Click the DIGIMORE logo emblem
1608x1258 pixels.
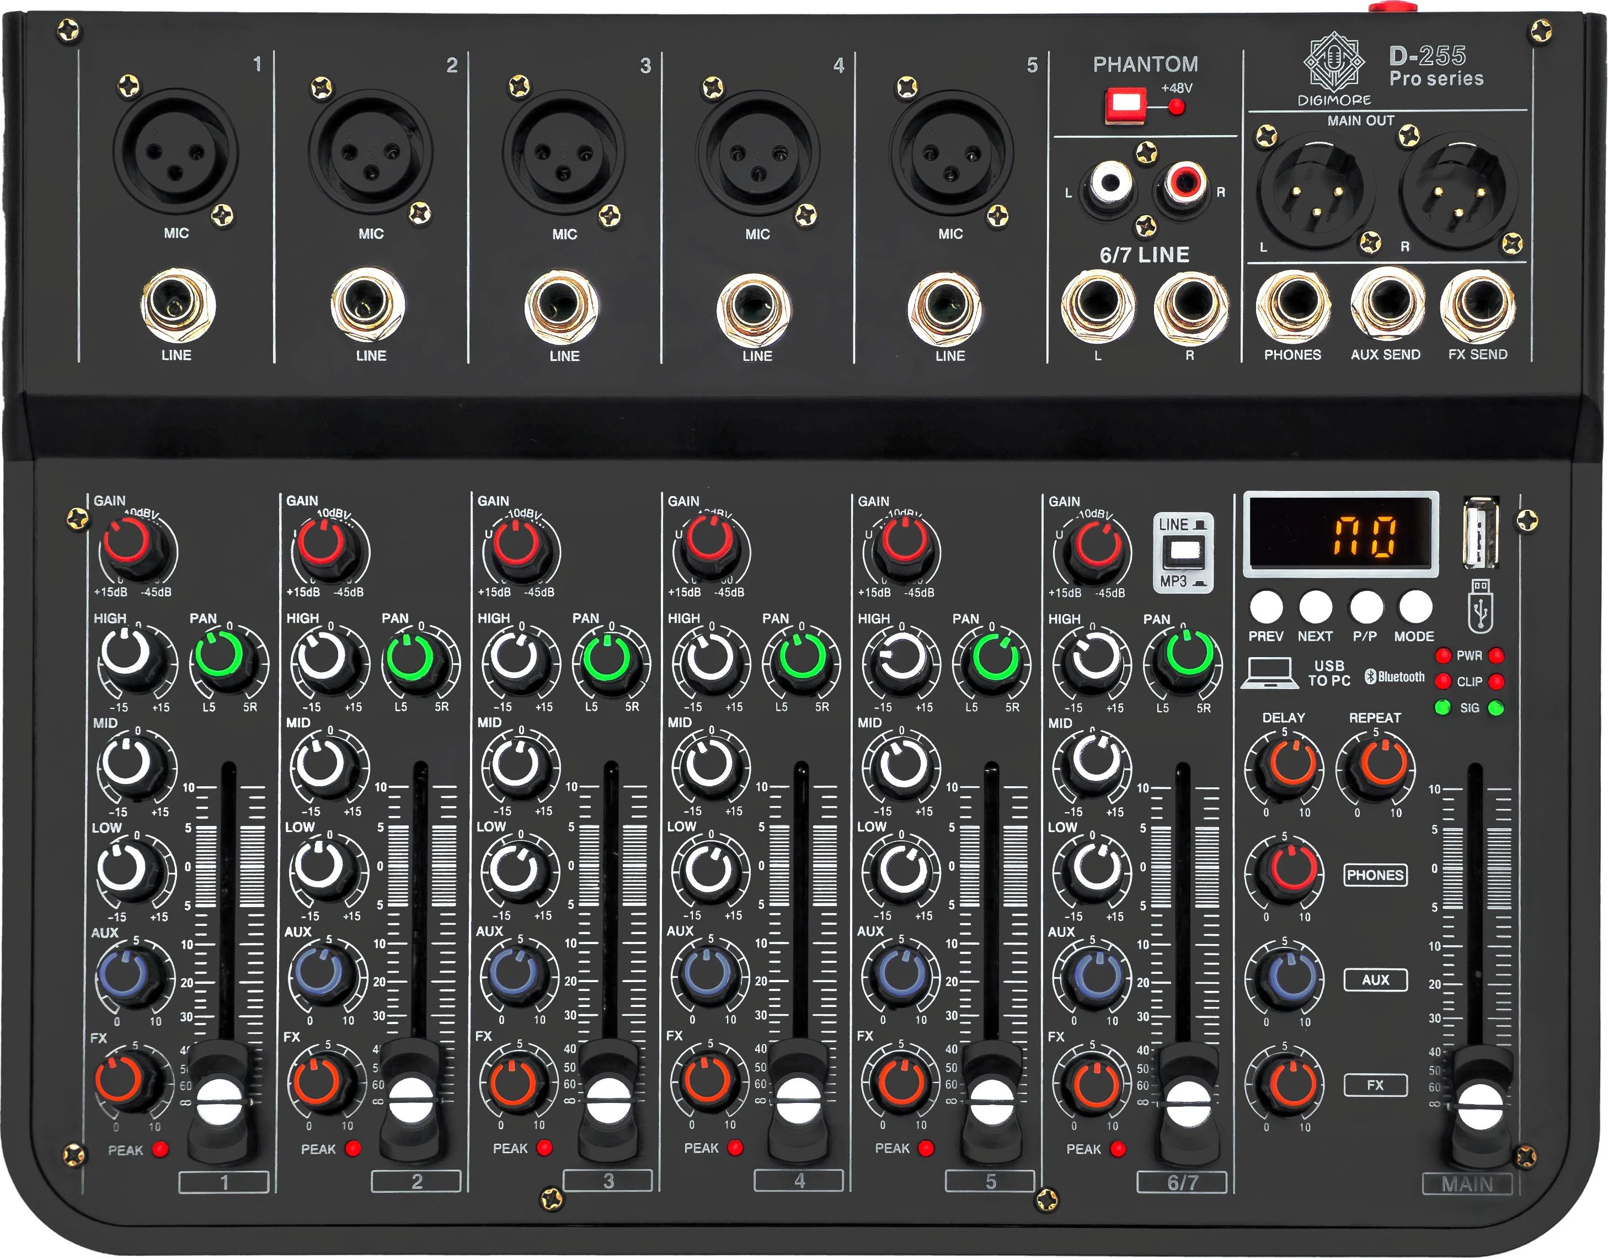pyautogui.click(x=1333, y=61)
